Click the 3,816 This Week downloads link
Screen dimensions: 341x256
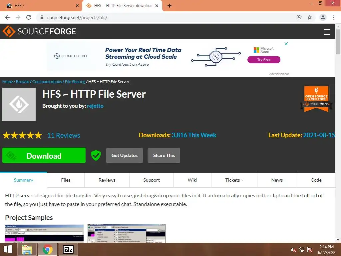tap(194, 135)
